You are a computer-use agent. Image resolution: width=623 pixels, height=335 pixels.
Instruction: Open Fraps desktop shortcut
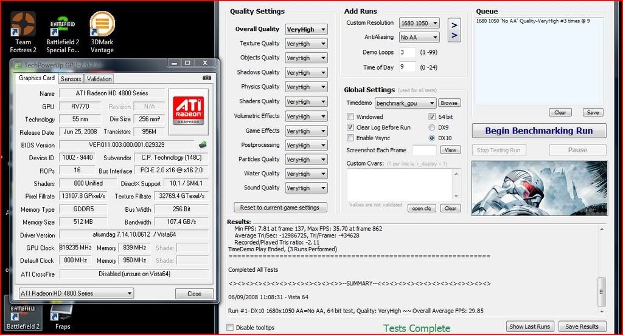point(63,312)
